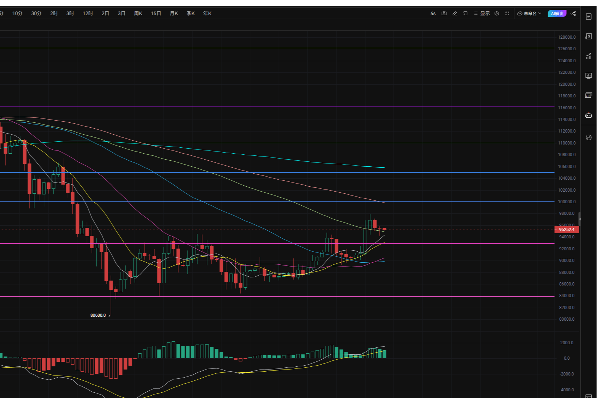Take a chart screenshot with camera icon
This screenshot has width=598, height=398.
[x=444, y=13]
